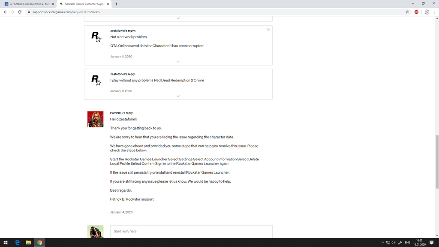439x247 pixels.
Task: Open File Explorer from the taskbar
Action: pos(28,243)
